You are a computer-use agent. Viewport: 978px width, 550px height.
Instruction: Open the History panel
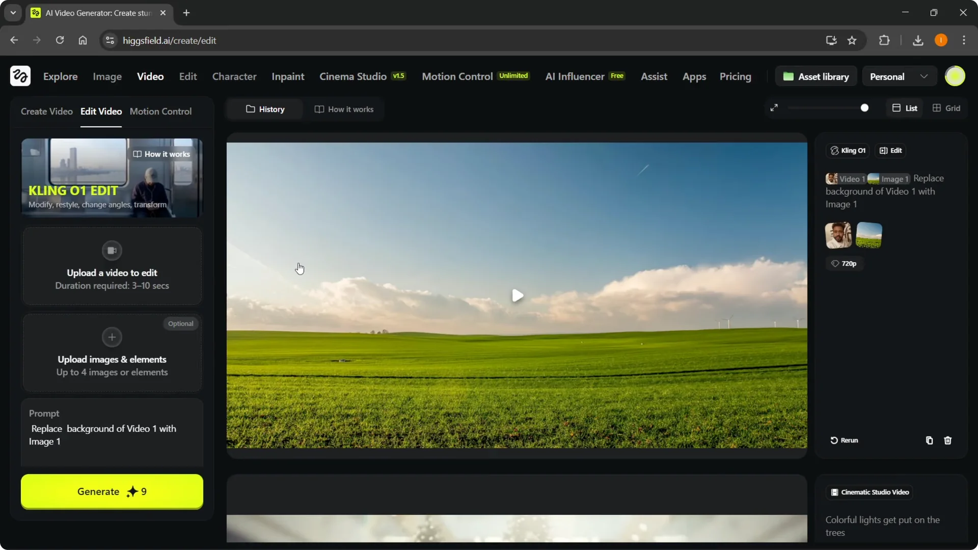click(x=264, y=109)
